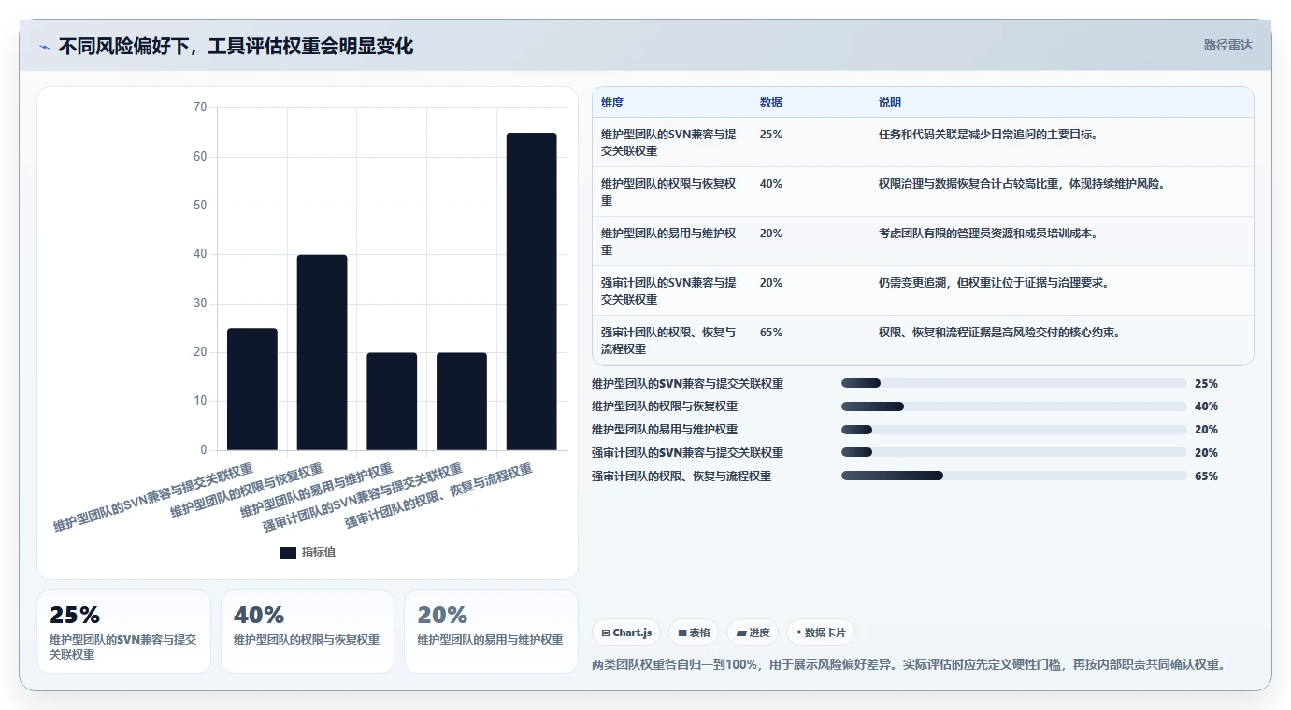This screenshot has height=710, width=1291.
Task: Click the 65% progress bar
Action: pos(1014,476)
